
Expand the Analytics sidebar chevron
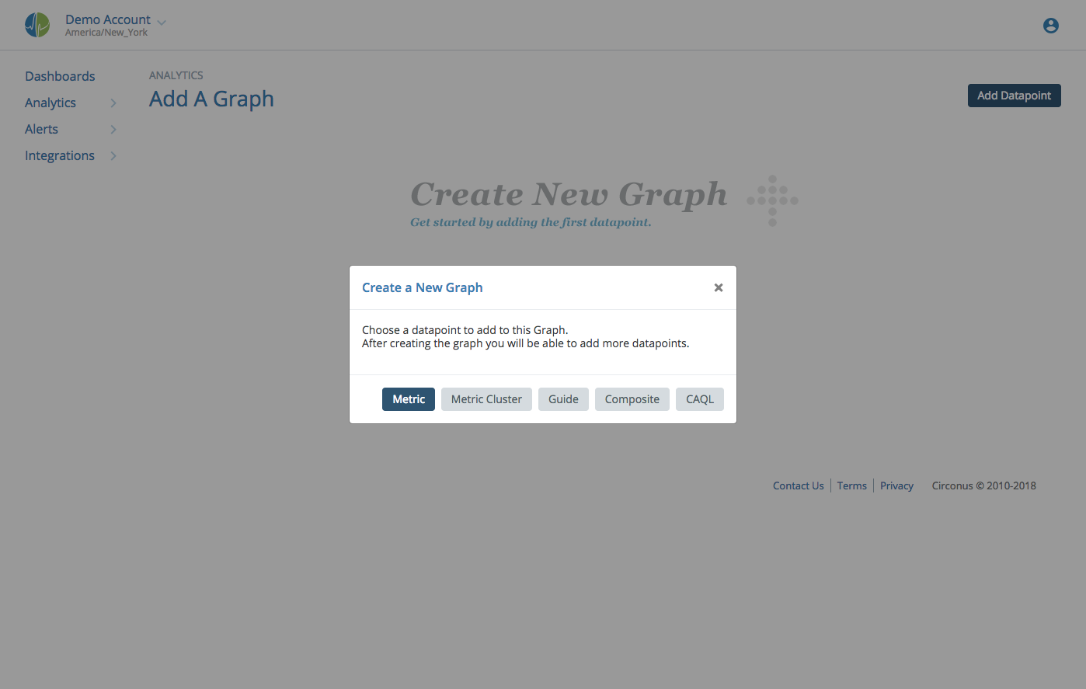pyautogui.click(x=113, y=103)
